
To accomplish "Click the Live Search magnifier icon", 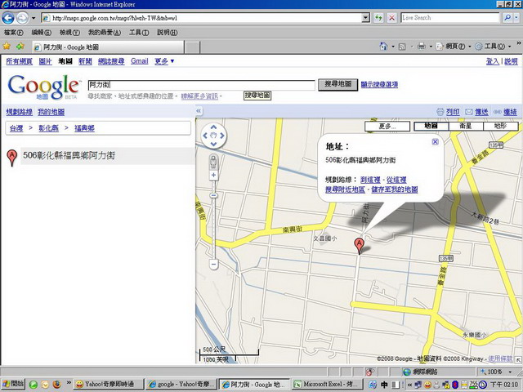I will coord(507,18).
